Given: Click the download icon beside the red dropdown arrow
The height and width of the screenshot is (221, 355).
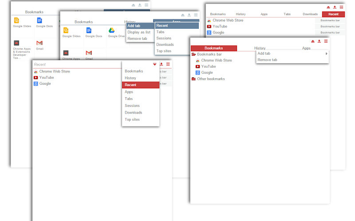Looking at the screenshot, I should 161,64.
